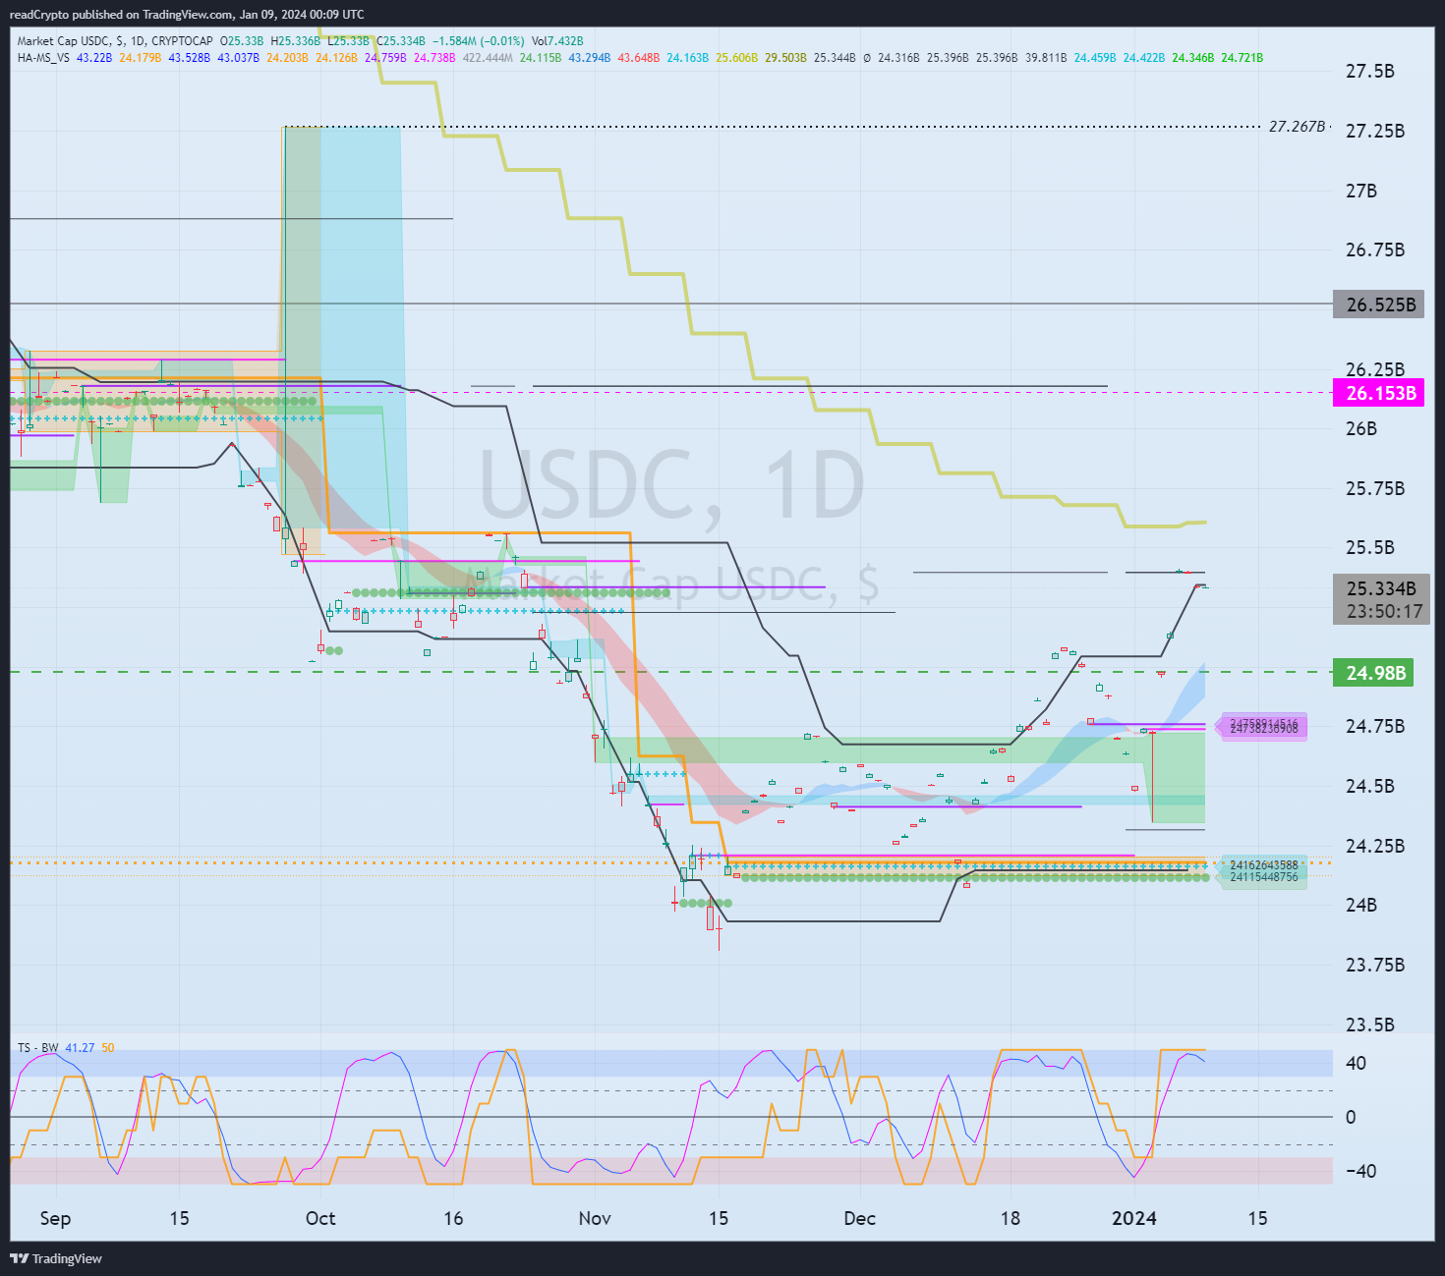Click the close value C25.334B
Screen dimensions: 1445x1276
(x=401, y=41)
